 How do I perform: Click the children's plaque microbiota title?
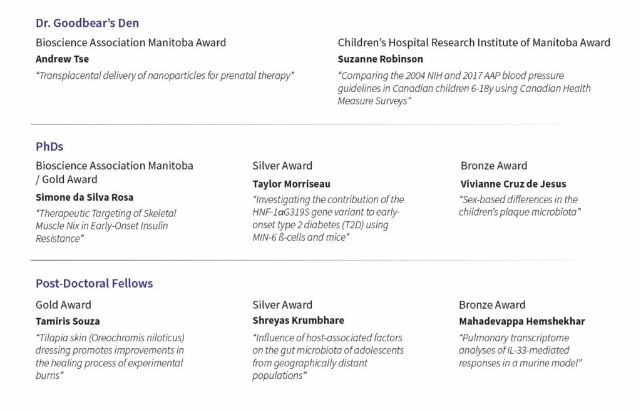518,206
